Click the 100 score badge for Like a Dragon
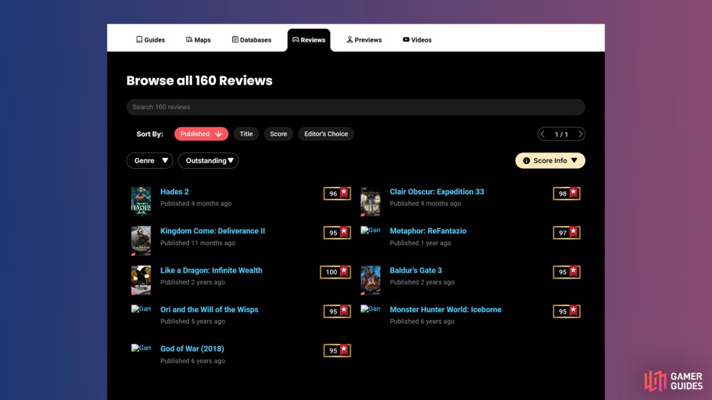The width and height of the screenshot is (712, 400). [335, 272]
